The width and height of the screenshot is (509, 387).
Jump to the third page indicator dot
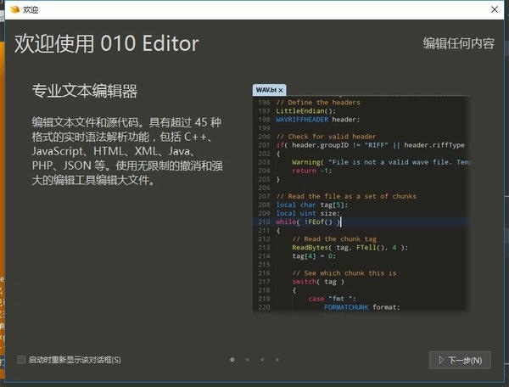(262, 359)
